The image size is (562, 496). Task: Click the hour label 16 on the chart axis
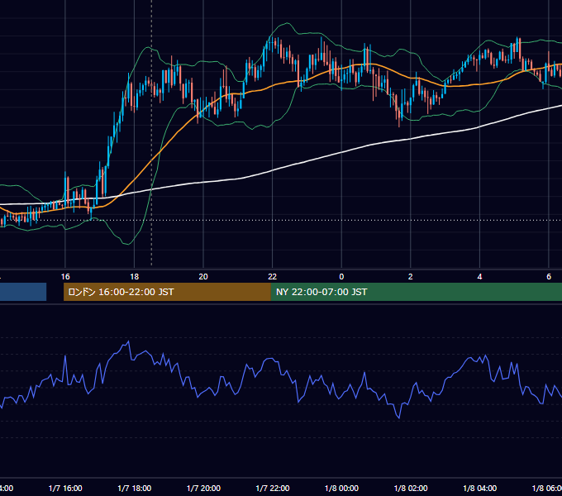coord(65,277)
